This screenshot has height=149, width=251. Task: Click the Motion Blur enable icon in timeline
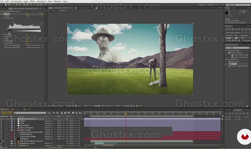69,113
